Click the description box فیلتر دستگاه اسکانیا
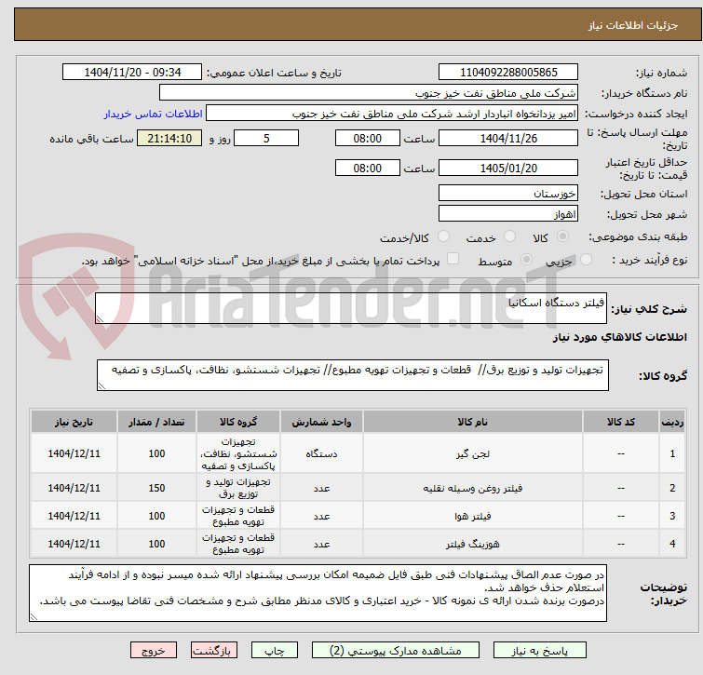The image size is (703, 675). [x=351, y=308]
